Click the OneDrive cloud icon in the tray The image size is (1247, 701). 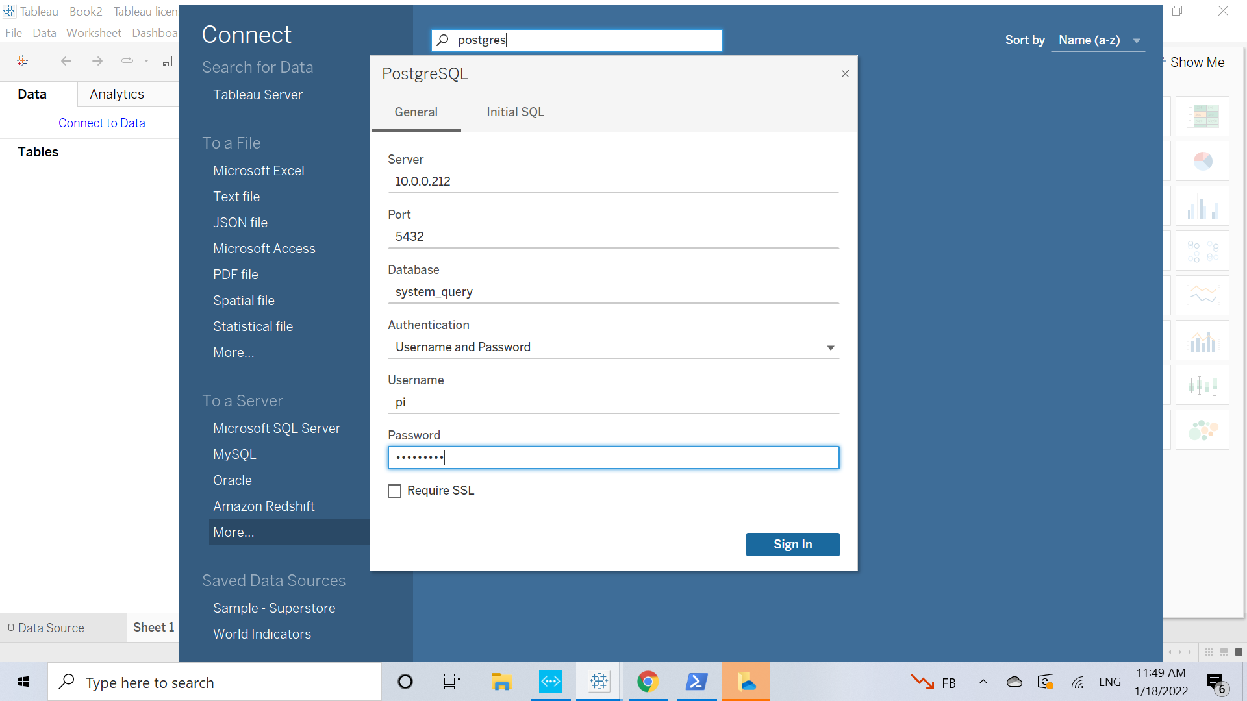click(1014, 682)
